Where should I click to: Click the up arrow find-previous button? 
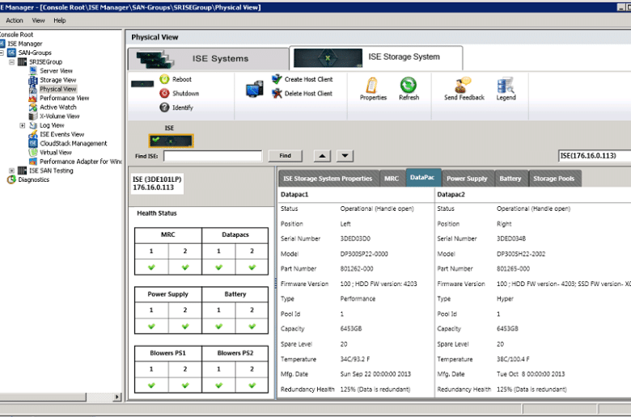click(322, 156)
